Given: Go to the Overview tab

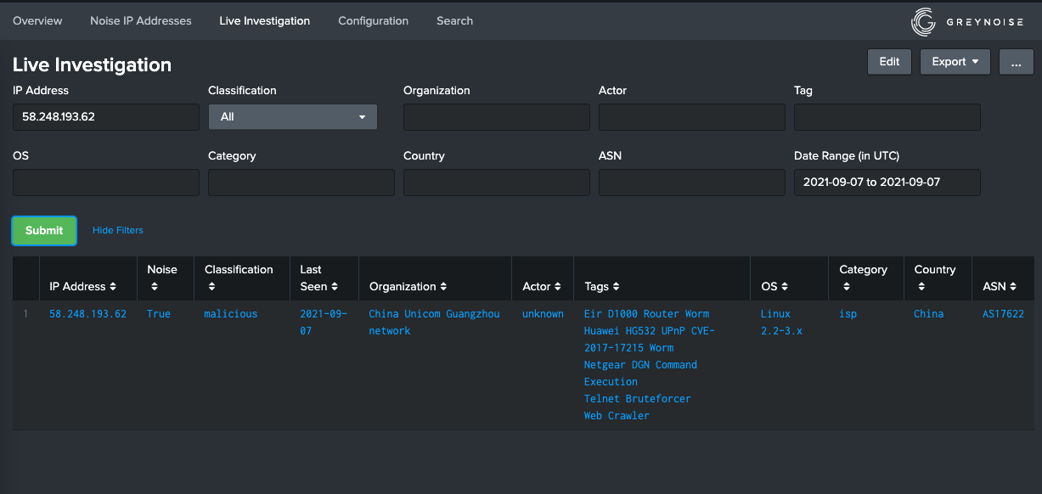Looking at the screenshot, I should click(x=37, y=20).
